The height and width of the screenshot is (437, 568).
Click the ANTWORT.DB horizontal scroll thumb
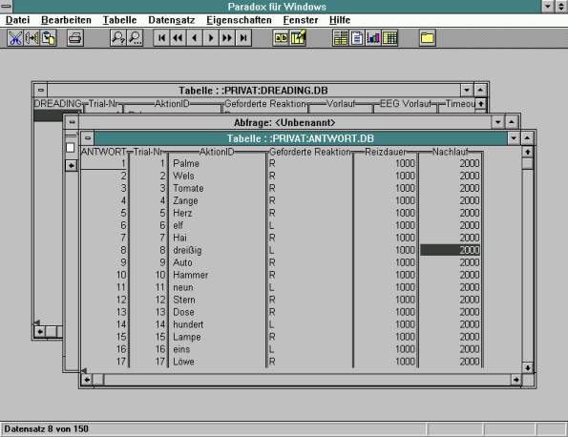pyautogui.click(x=98, y=380)
